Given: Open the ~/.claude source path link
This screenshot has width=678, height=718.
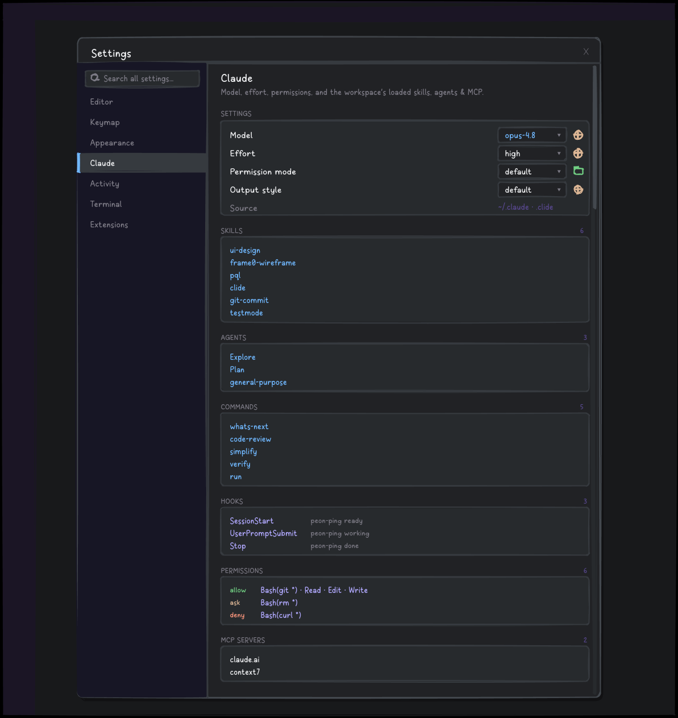Looking at the screenshot, I should [x=513, y=207].
